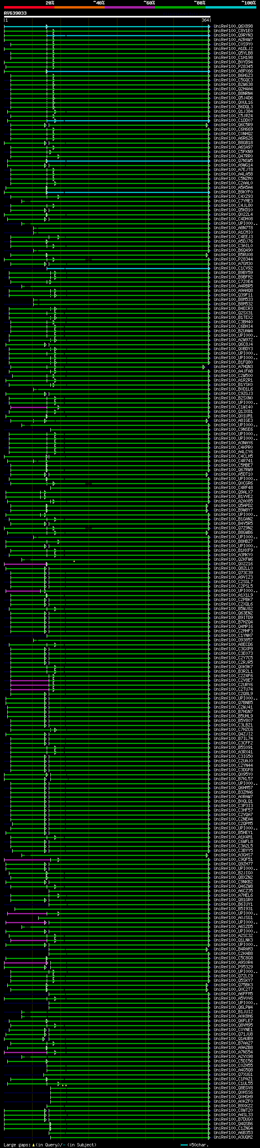Select the UniRef100_A6FFM5 label
260x1148 pixels.
pyautogui.click(x=233, y=994)
